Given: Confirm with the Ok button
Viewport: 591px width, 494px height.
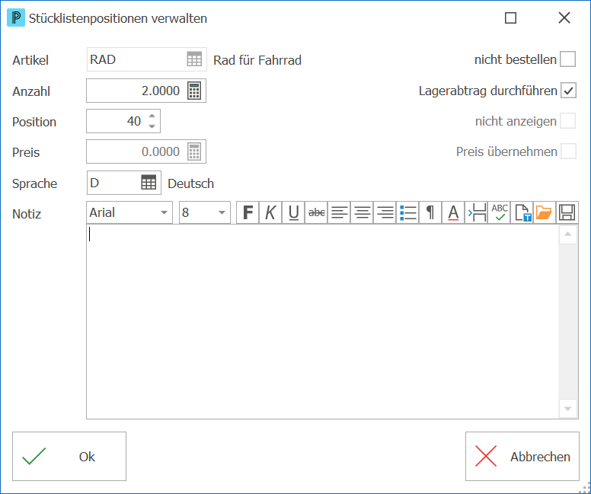Looking at the screenshot, I should tap(69, 456).
